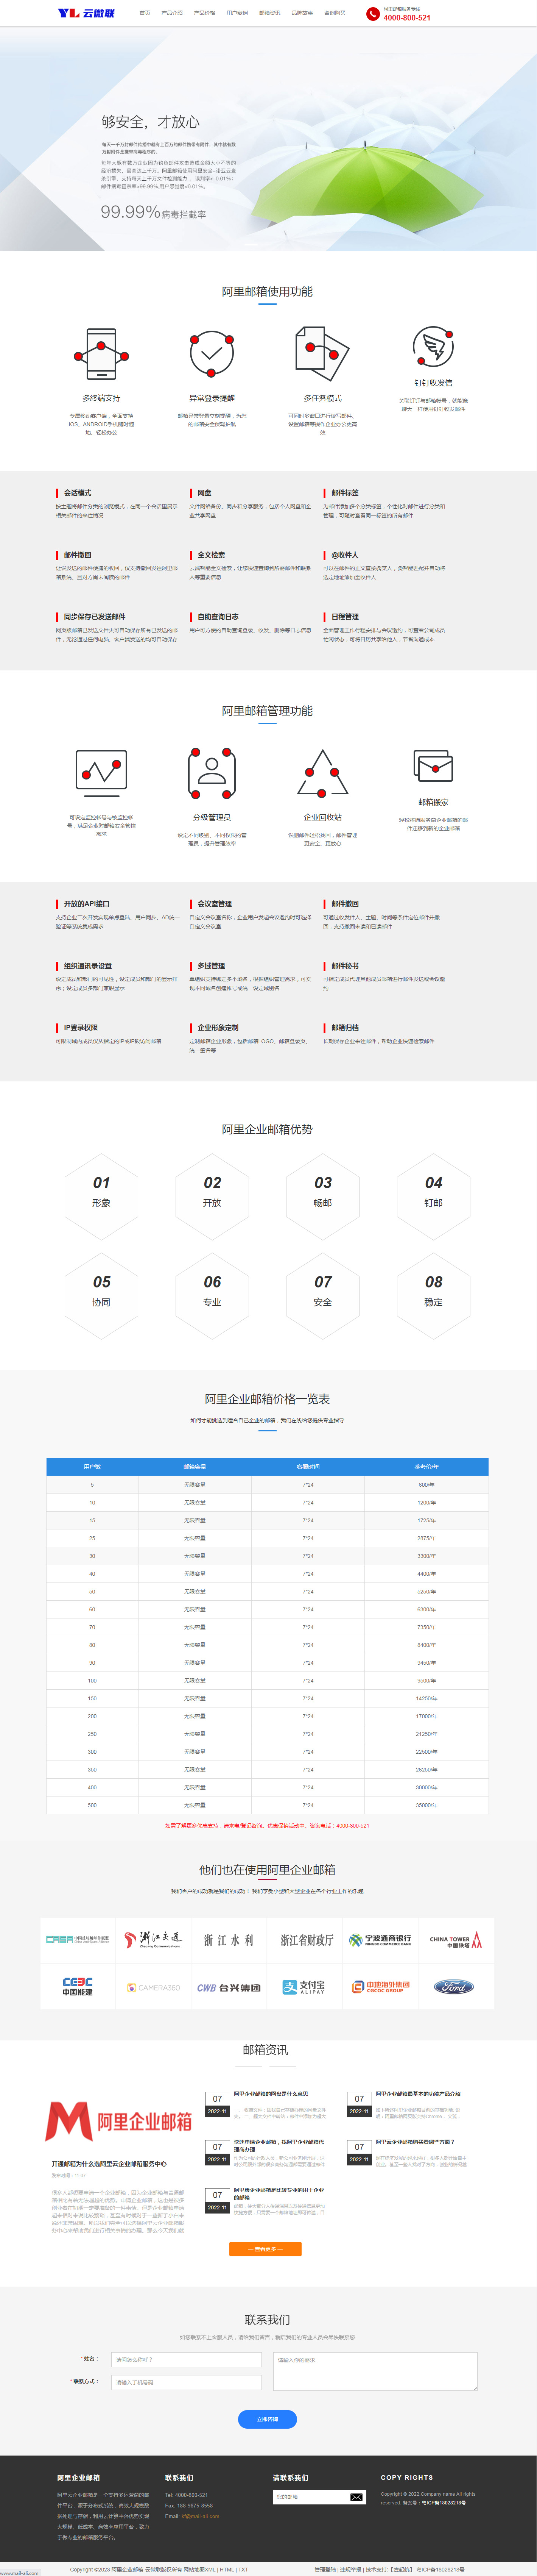Open the 用户案例 nav item
537x2576 pixels.
click(x=237, y=13)
